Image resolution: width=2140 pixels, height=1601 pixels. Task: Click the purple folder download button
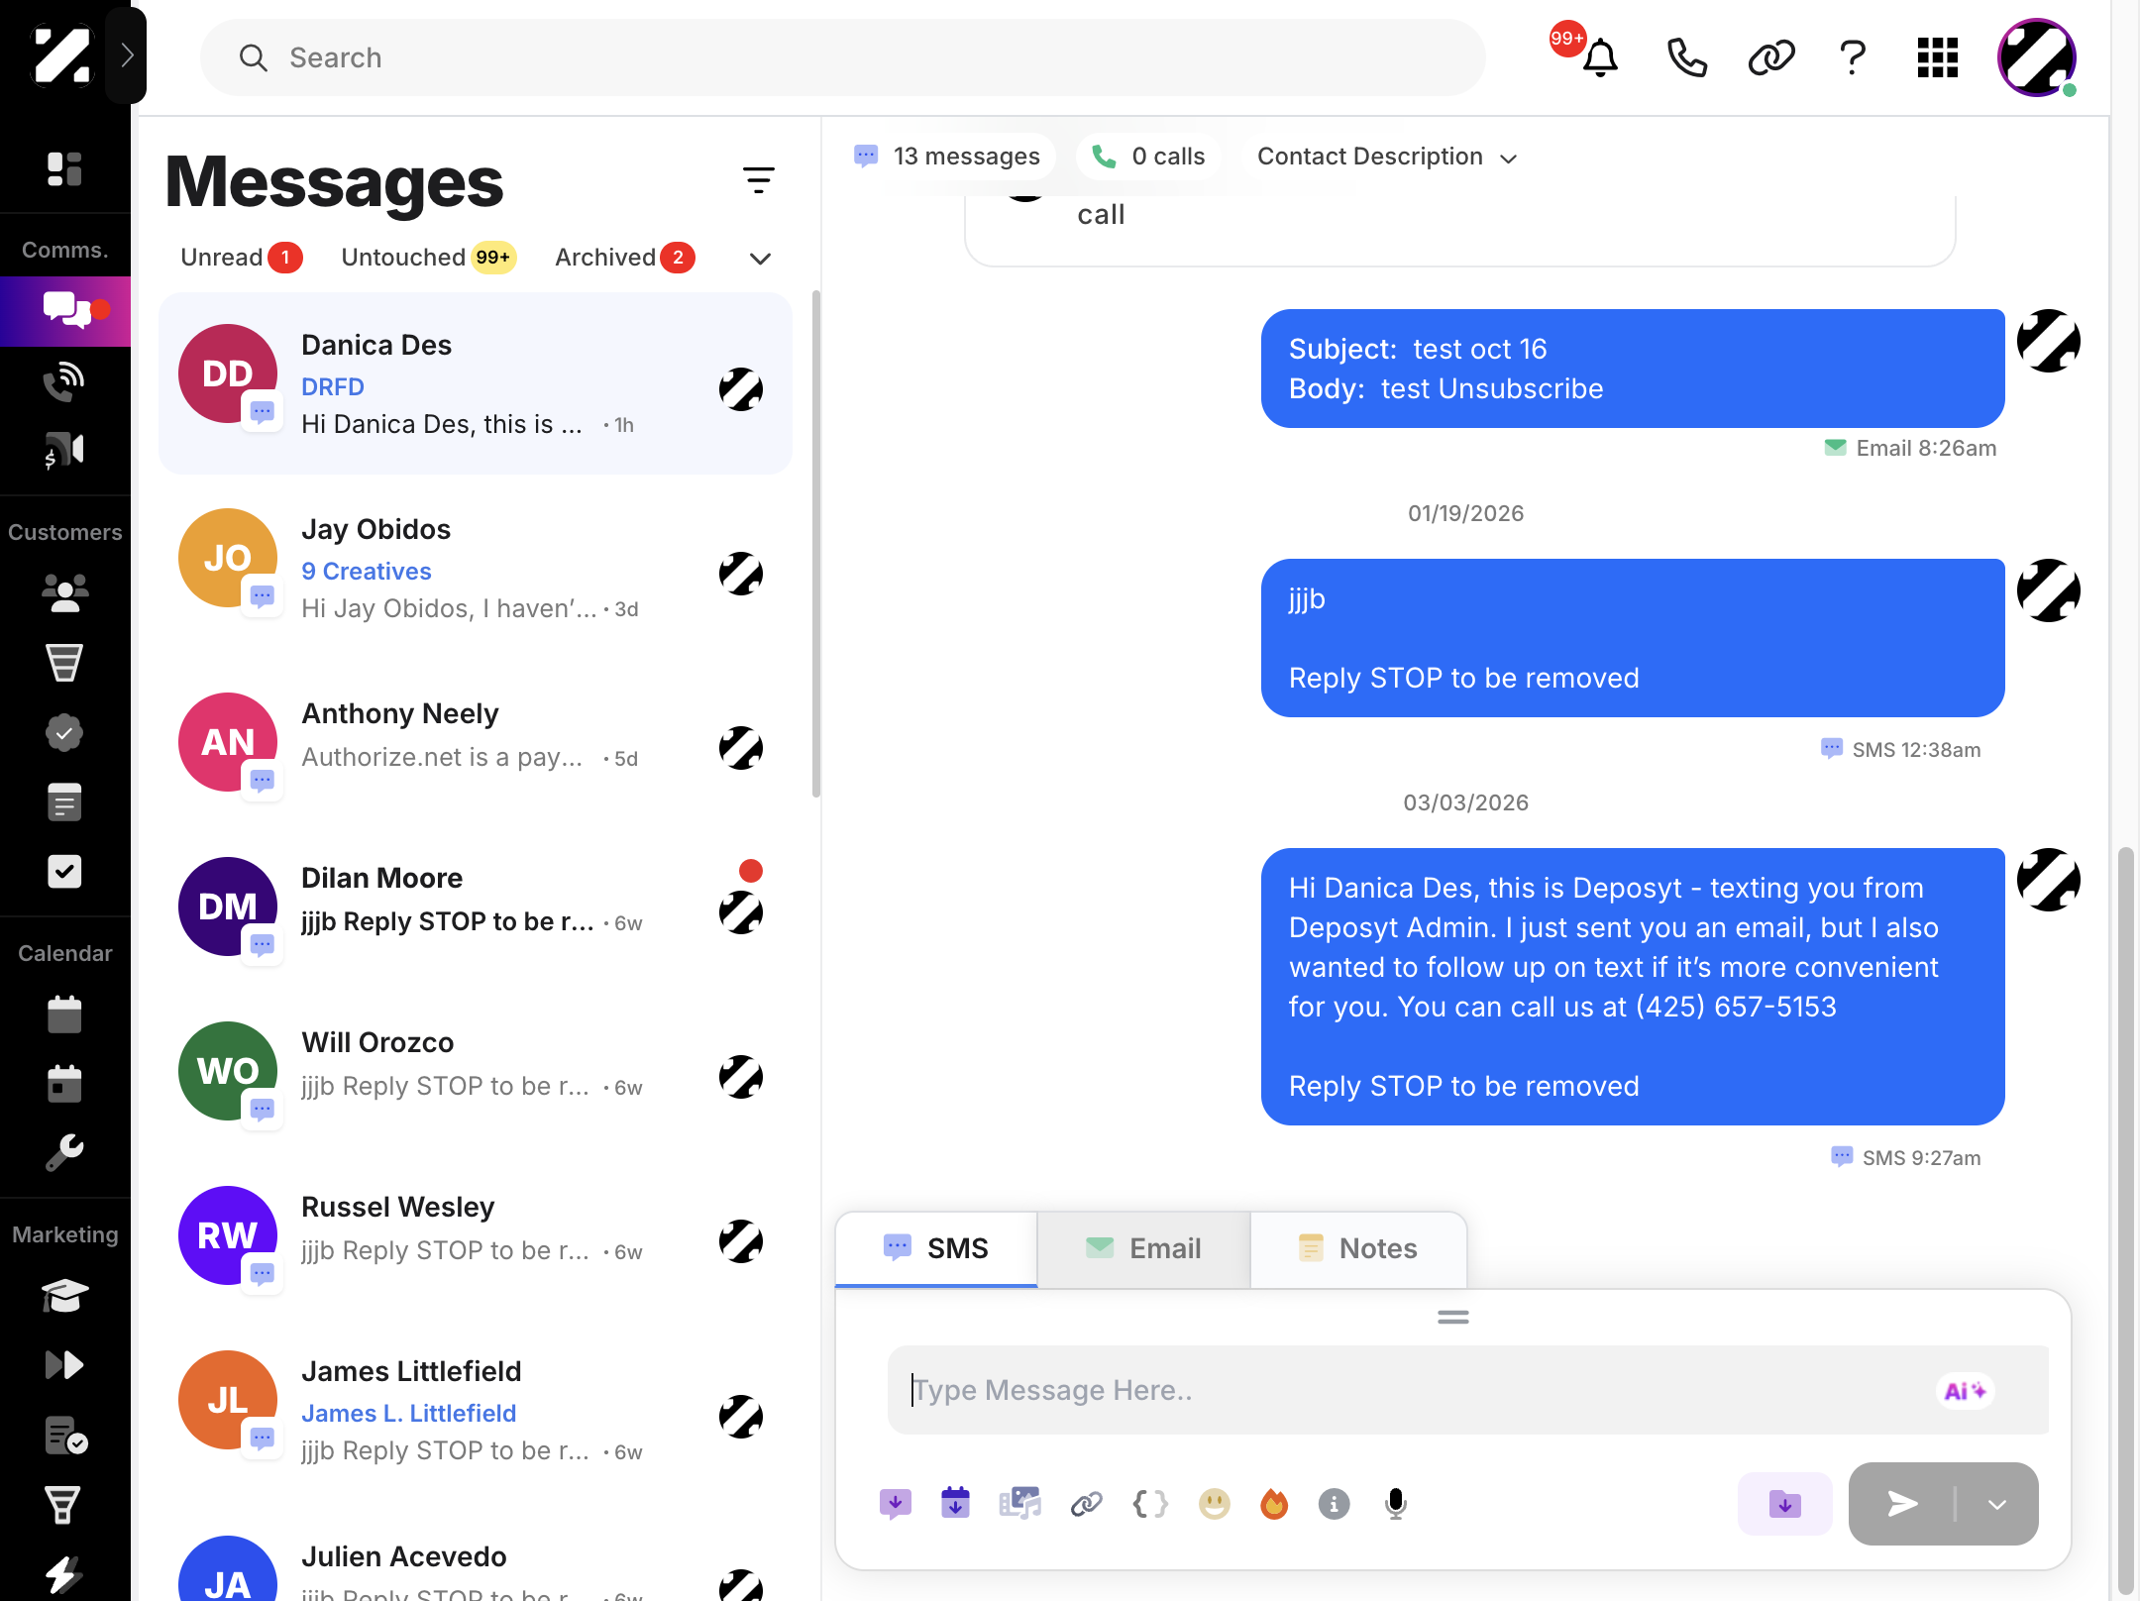(x=1784, y=1504)
